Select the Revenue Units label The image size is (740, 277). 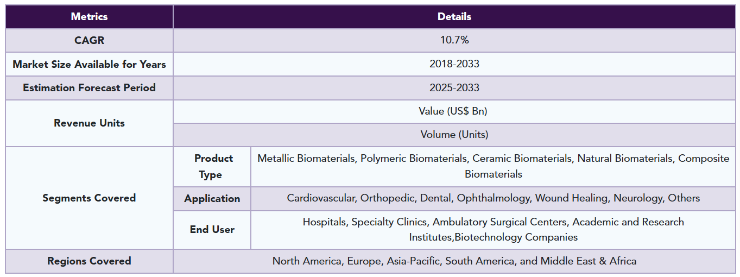coord(90,123)
